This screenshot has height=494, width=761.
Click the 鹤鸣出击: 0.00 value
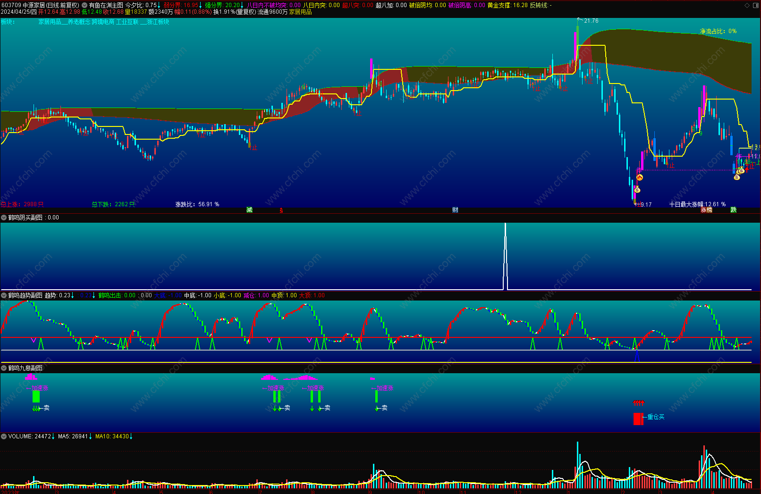click(117, 295)
